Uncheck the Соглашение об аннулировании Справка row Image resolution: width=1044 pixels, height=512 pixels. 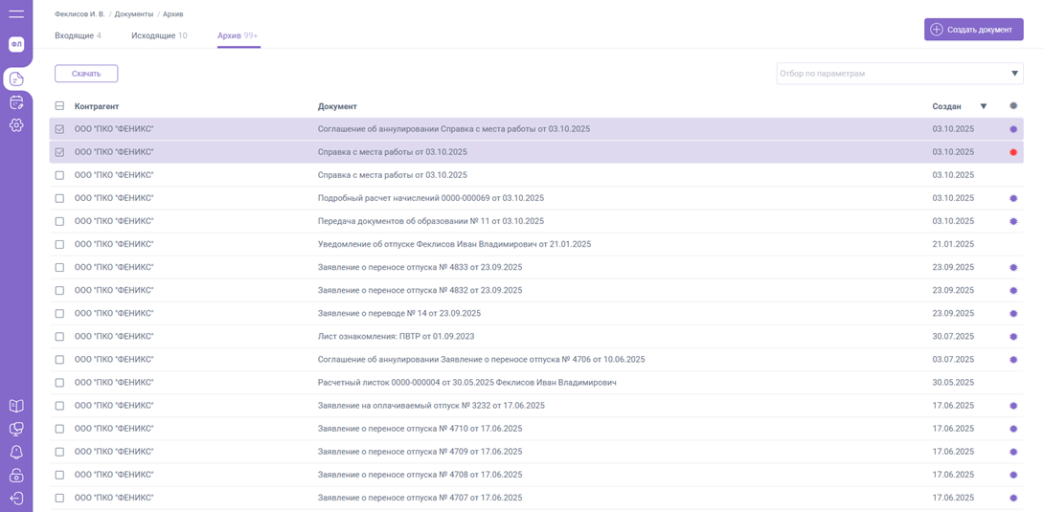[59, 129]
